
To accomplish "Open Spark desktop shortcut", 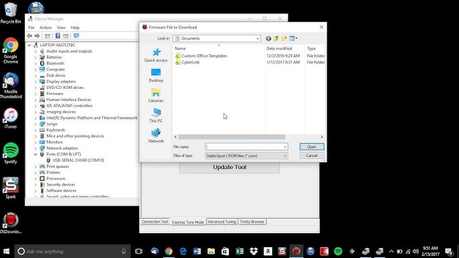I will pyautogui.click(x=11, y=188).
